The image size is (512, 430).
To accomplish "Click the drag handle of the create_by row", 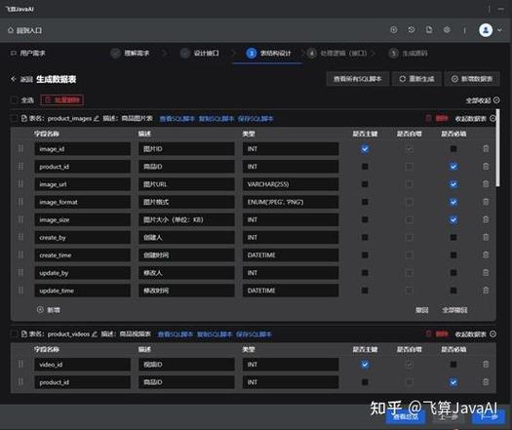I will point(20,237).
